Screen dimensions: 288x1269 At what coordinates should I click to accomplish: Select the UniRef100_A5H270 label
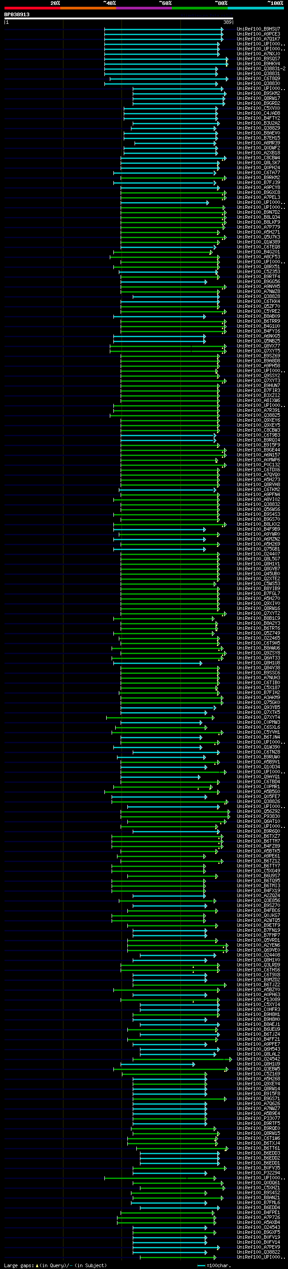click(x=258, y=598)
